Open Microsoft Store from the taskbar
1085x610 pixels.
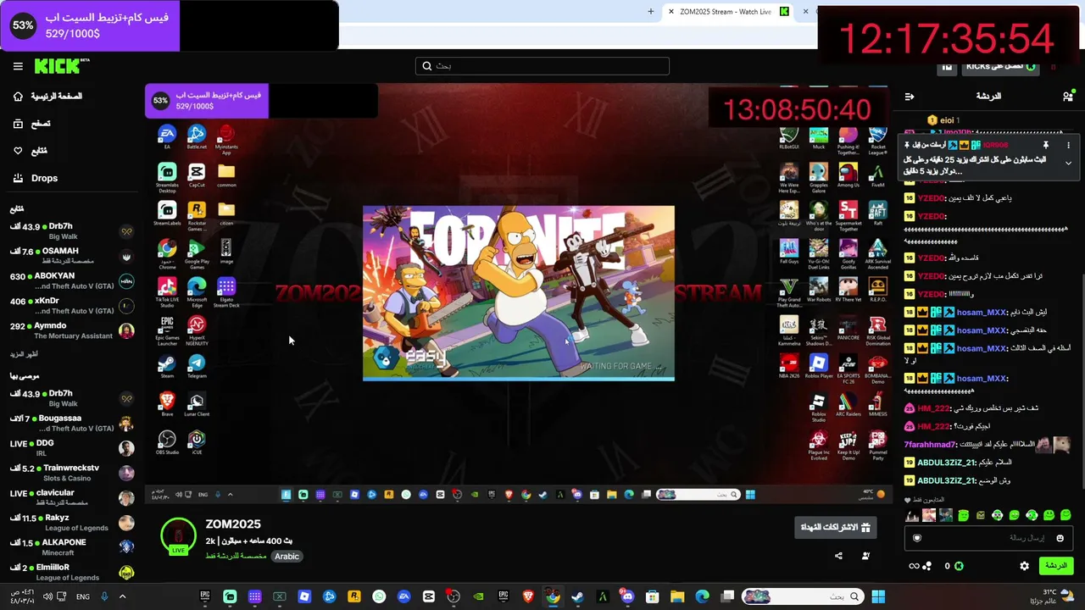pos(652,596)
